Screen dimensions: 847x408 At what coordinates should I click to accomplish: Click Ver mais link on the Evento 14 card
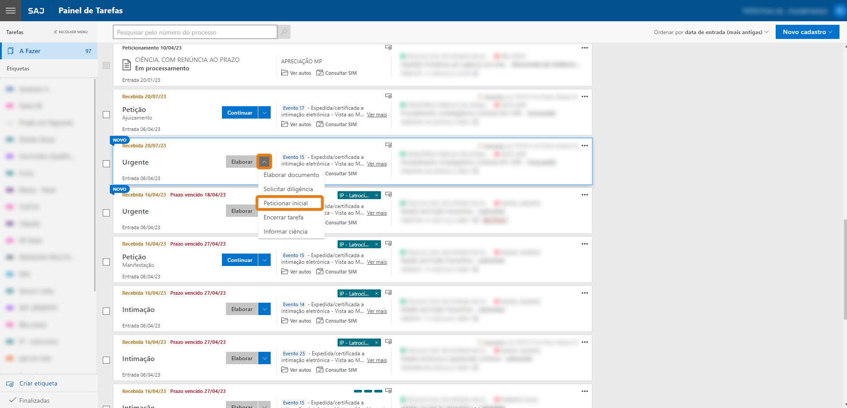pos(377,311)
